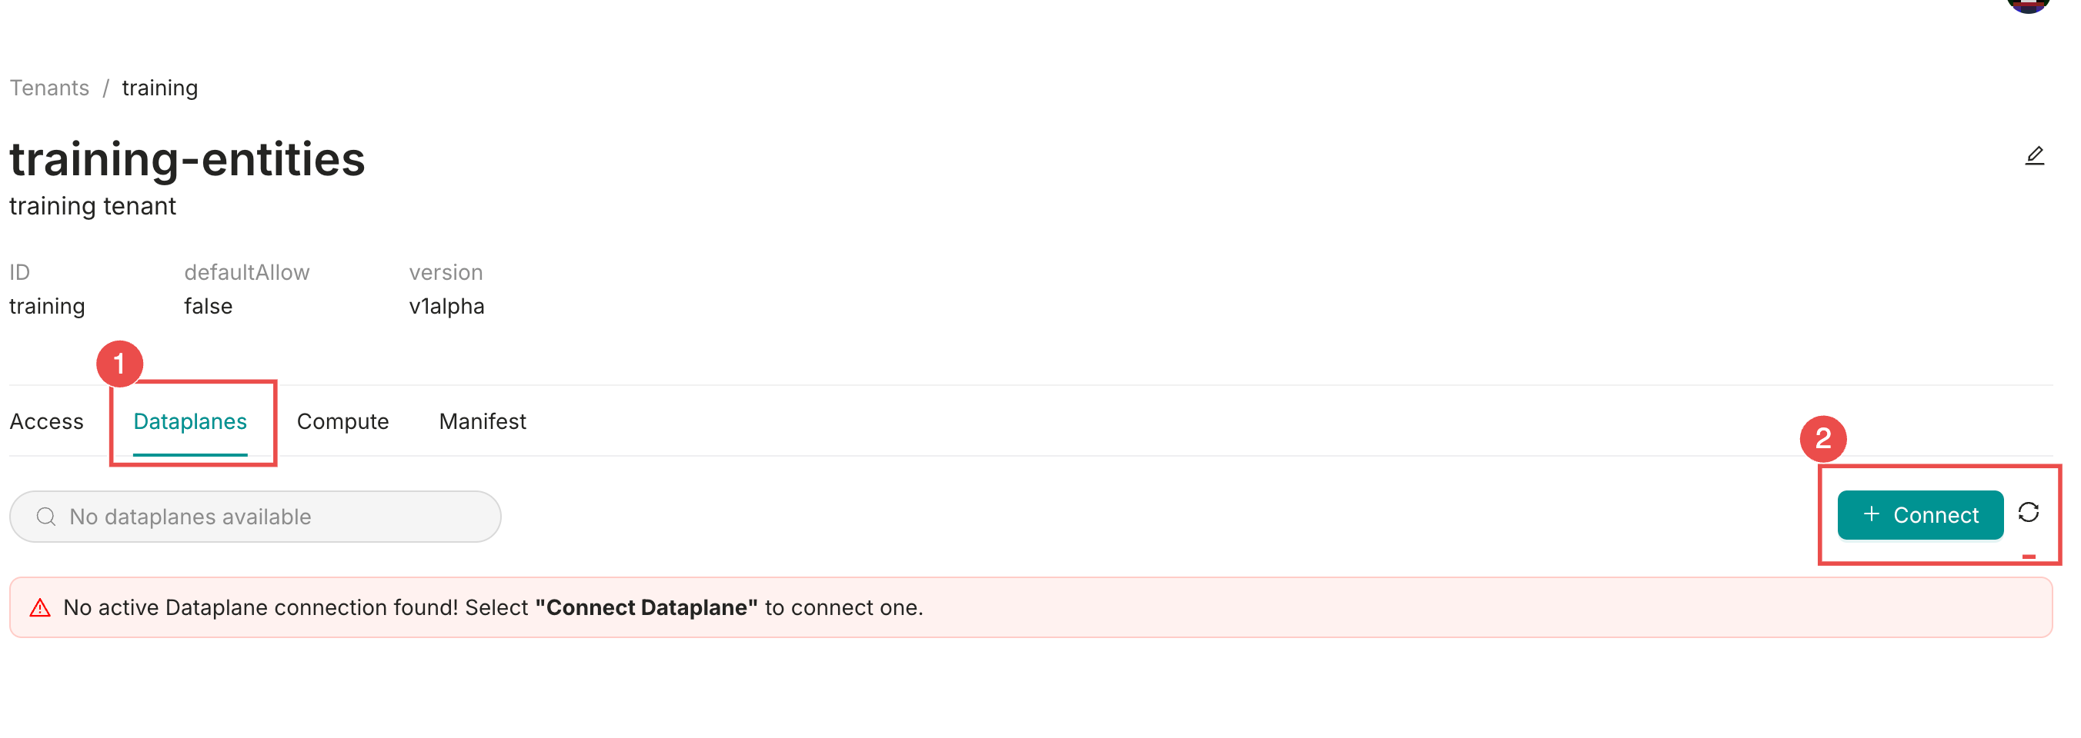Viewport: 2081px width, 738px height.
Task: Click the 'No active Dataplane connection found' alert banner
Action: (1030, 607)
